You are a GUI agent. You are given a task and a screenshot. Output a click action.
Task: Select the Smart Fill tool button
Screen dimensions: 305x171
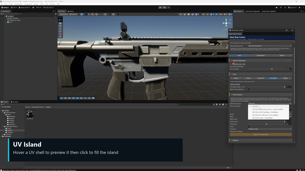pos(261,78)
